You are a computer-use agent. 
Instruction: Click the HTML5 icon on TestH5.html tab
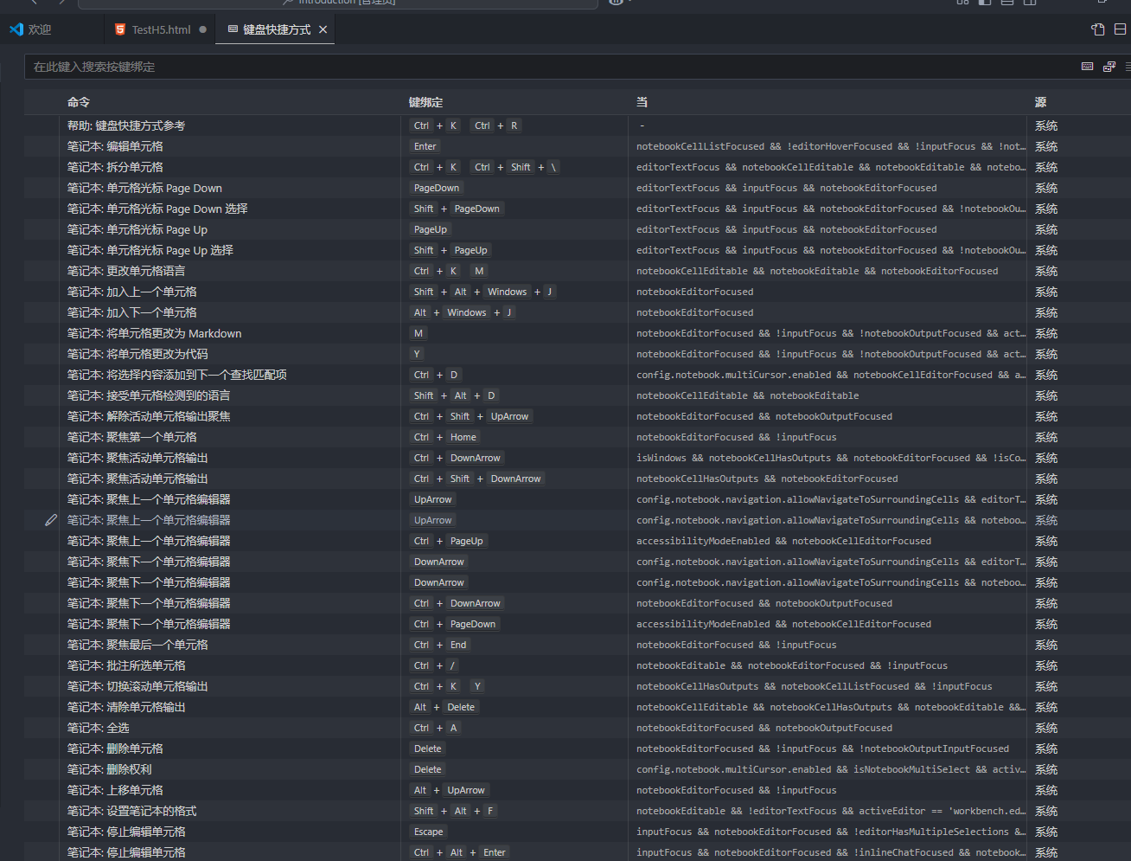120,29
